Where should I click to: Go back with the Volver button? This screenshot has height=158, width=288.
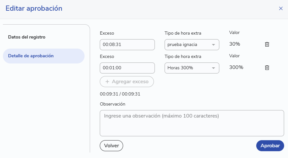click(x=111, y=146)
